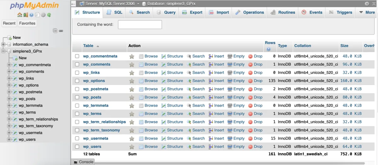This screenshot has width=378, height=165.
Task: Check the wp_posts row checkbox
Action: 77,97
